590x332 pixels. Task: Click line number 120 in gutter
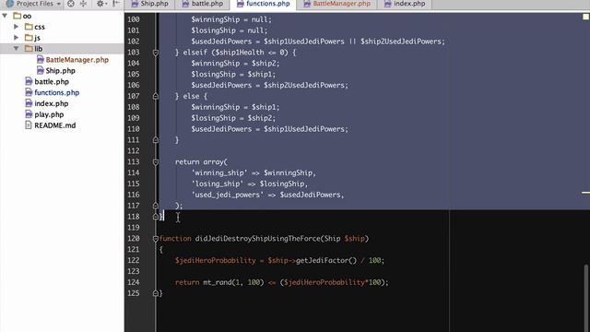(133, 238)
